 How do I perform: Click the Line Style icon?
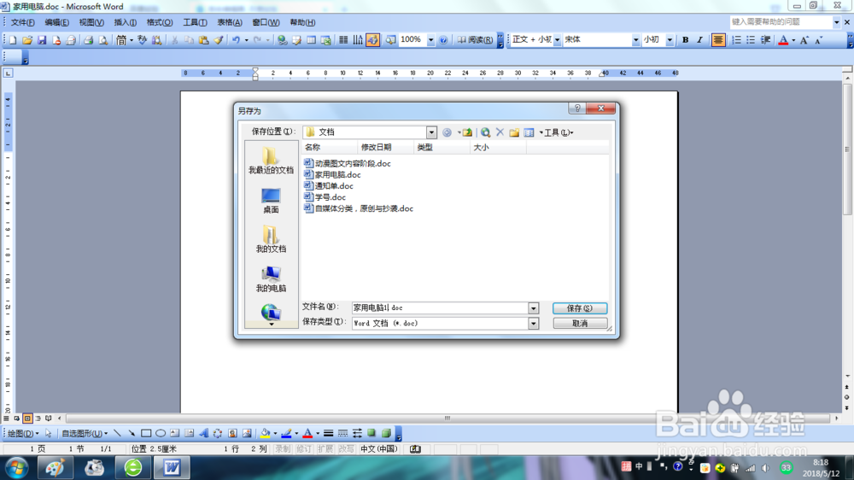pos(329,434)
